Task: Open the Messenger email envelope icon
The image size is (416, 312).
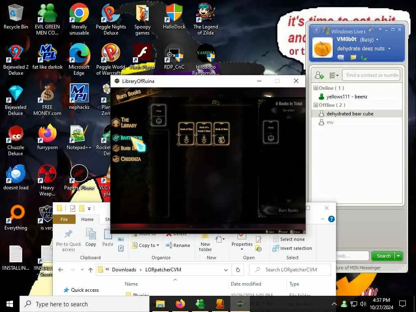Action: click(x=340, y=57)
